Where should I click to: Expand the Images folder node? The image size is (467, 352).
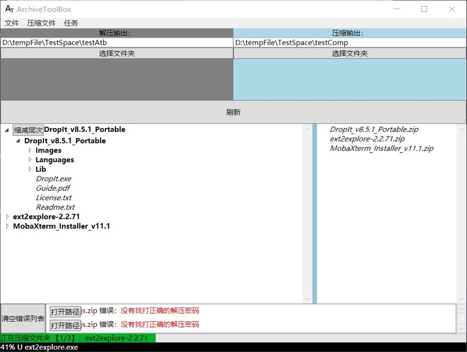pyautogui.click(x=30, y=150)
